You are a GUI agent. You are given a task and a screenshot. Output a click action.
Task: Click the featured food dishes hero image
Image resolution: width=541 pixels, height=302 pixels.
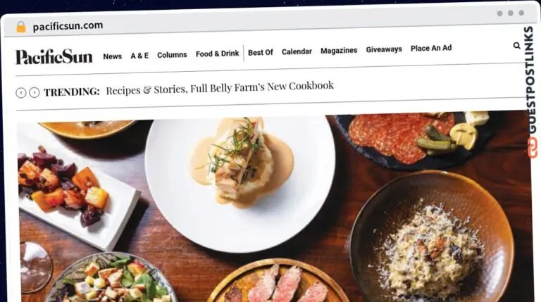(x=274, y=207)
